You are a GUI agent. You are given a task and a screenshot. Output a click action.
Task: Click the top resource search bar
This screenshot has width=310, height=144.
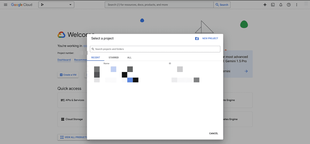[x=159, y=5]
